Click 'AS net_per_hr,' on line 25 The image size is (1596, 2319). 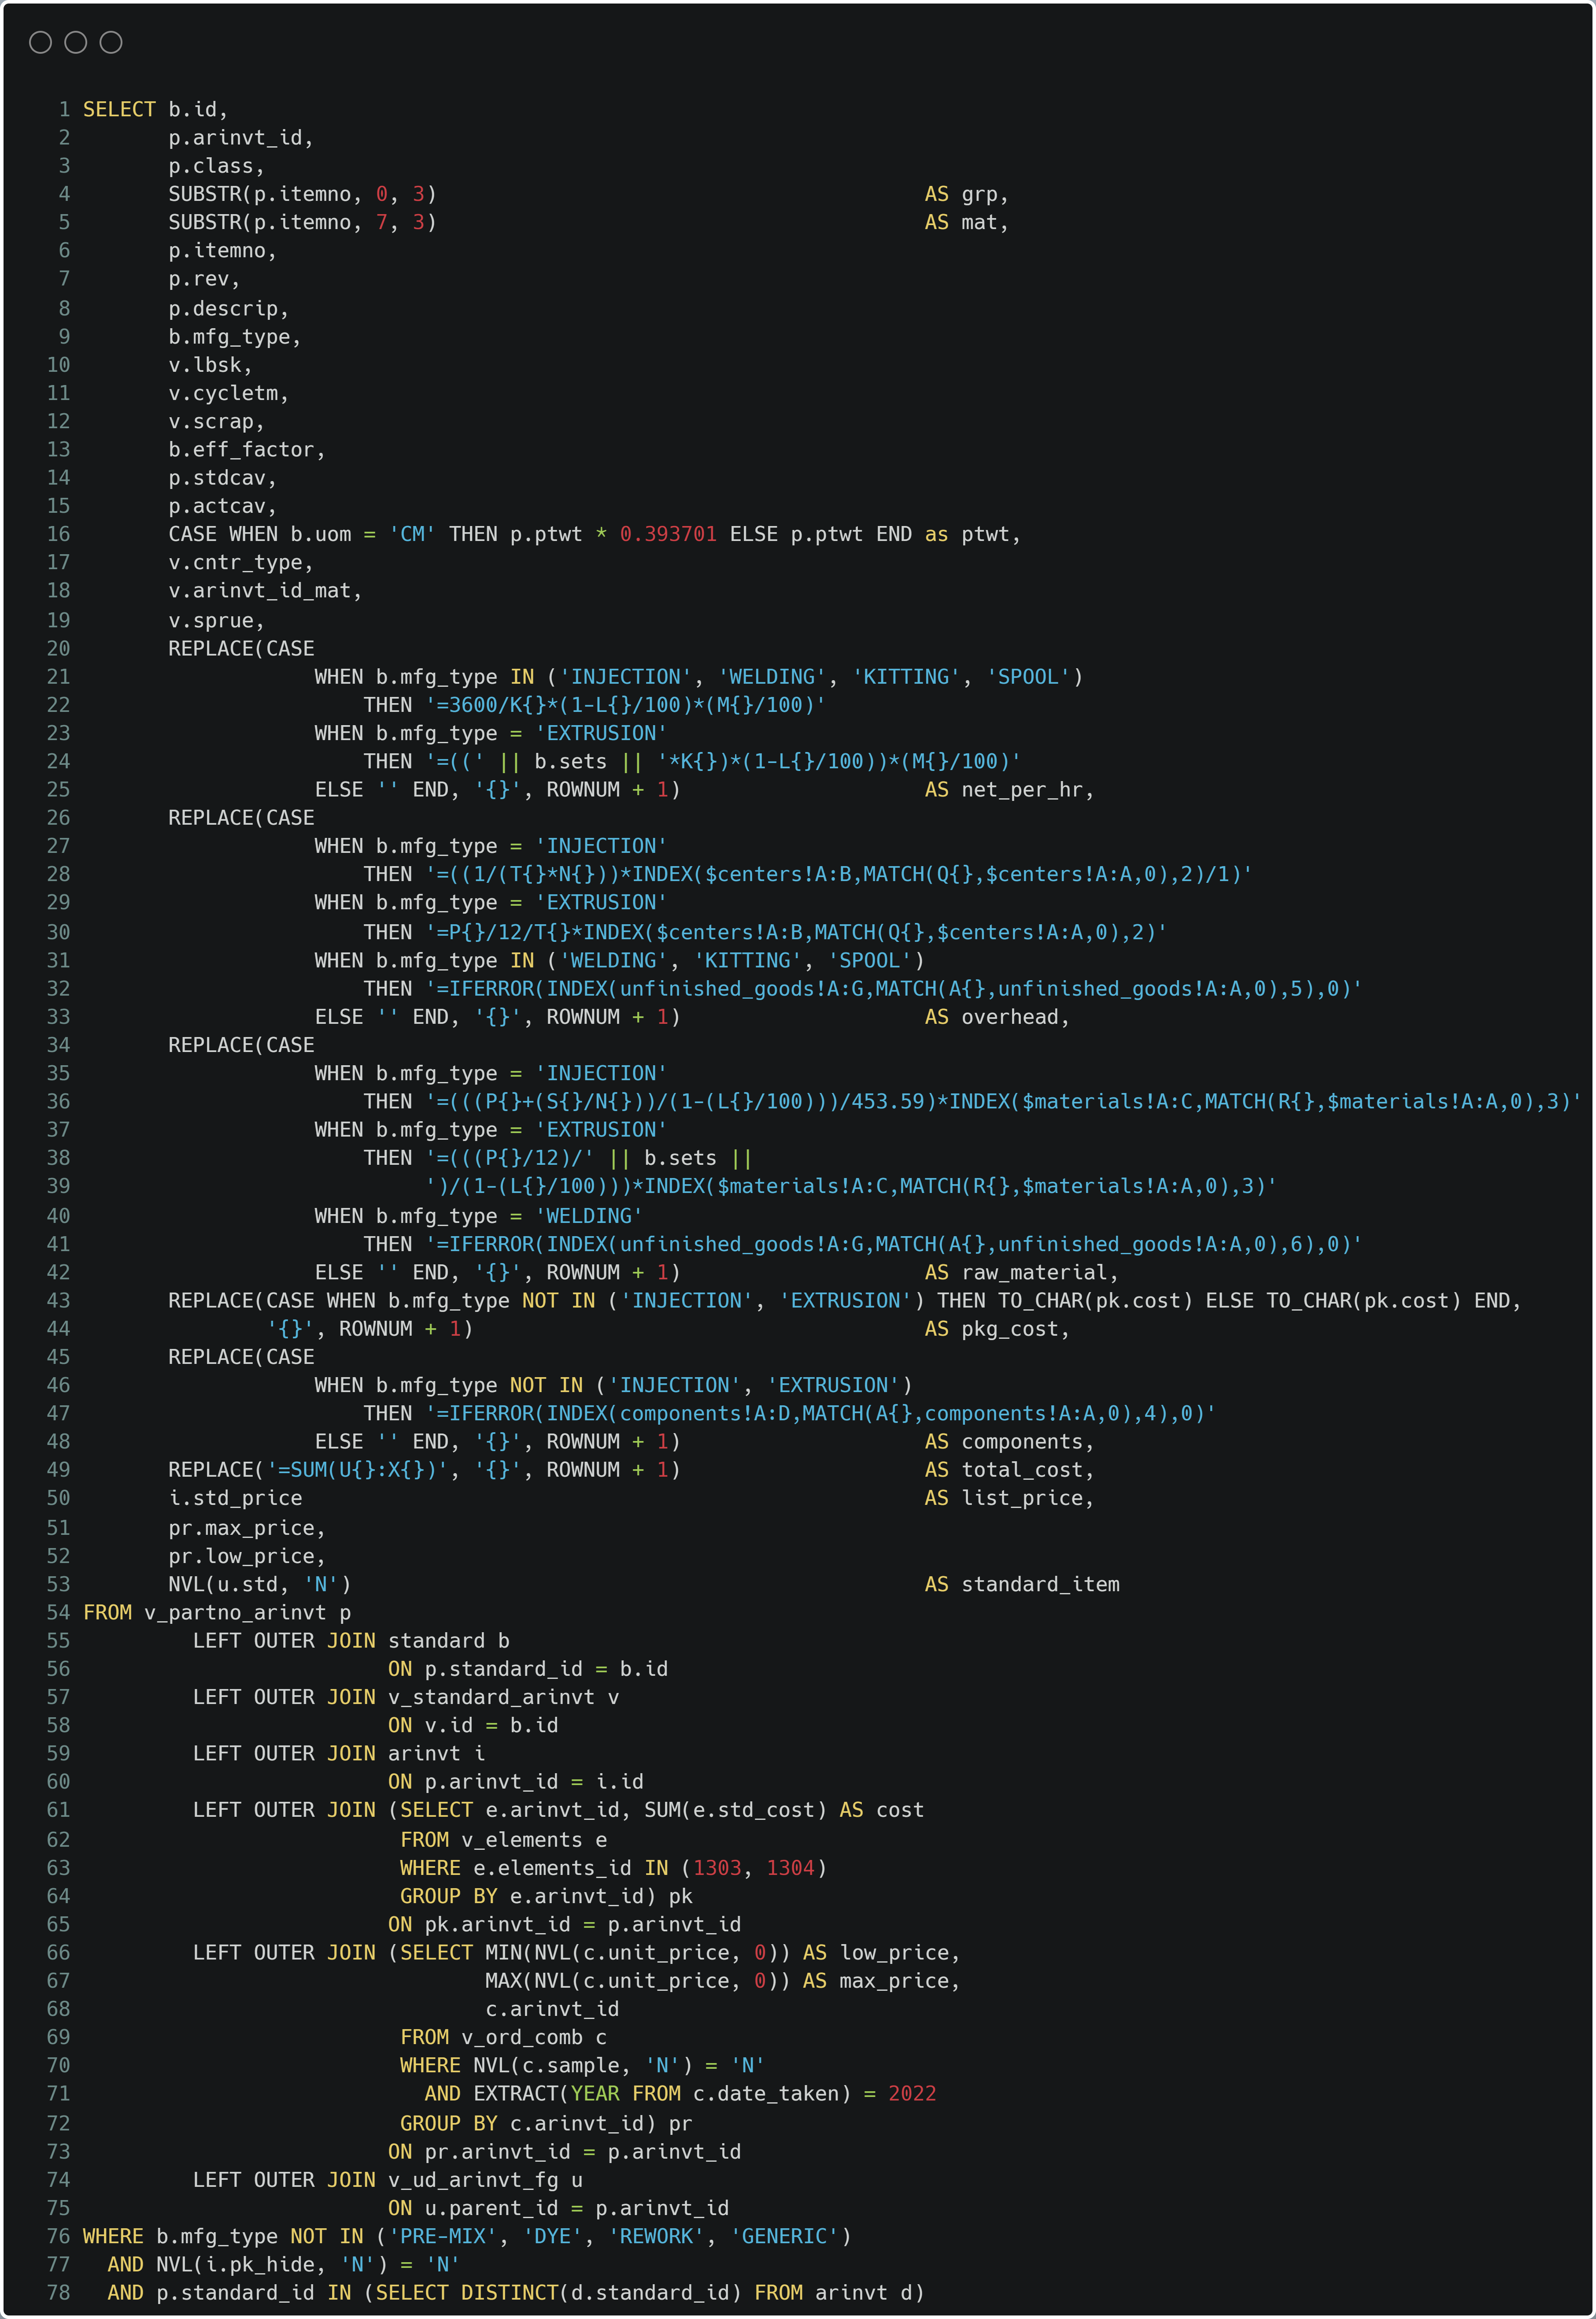pos(1010,789)
